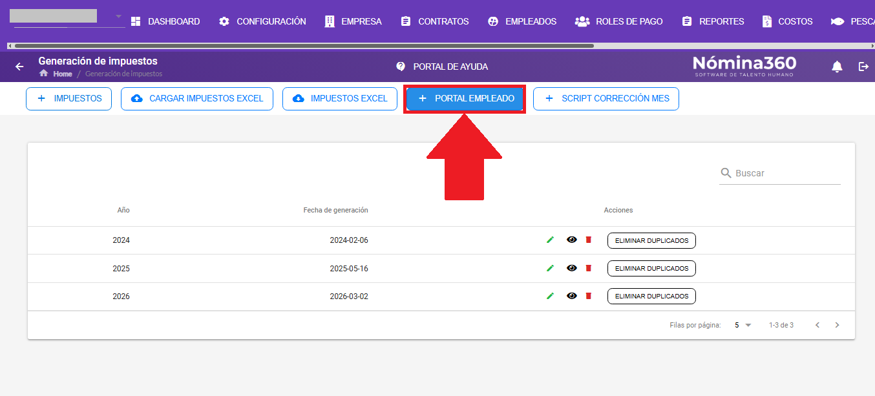Open the Pesca menu

click(x=853, y=21)
